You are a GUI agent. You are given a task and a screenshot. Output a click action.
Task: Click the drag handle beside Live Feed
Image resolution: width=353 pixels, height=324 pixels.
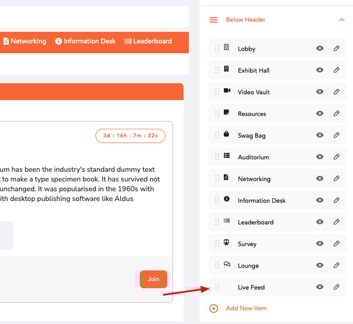tap(217, 287)
